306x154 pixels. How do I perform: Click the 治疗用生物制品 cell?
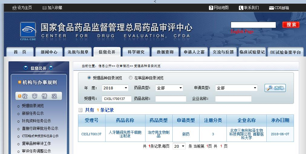point(159,134)
